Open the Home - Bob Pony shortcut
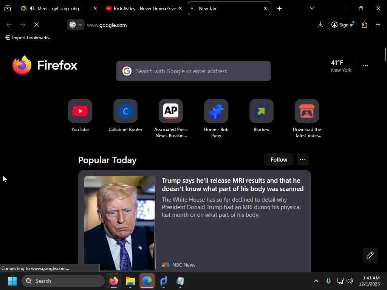387x290 pixels. tap(216, 111)
